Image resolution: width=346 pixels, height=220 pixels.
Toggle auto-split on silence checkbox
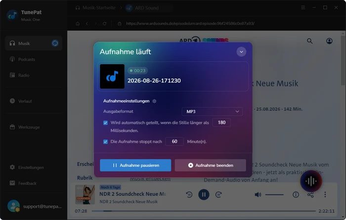point(105,123)
